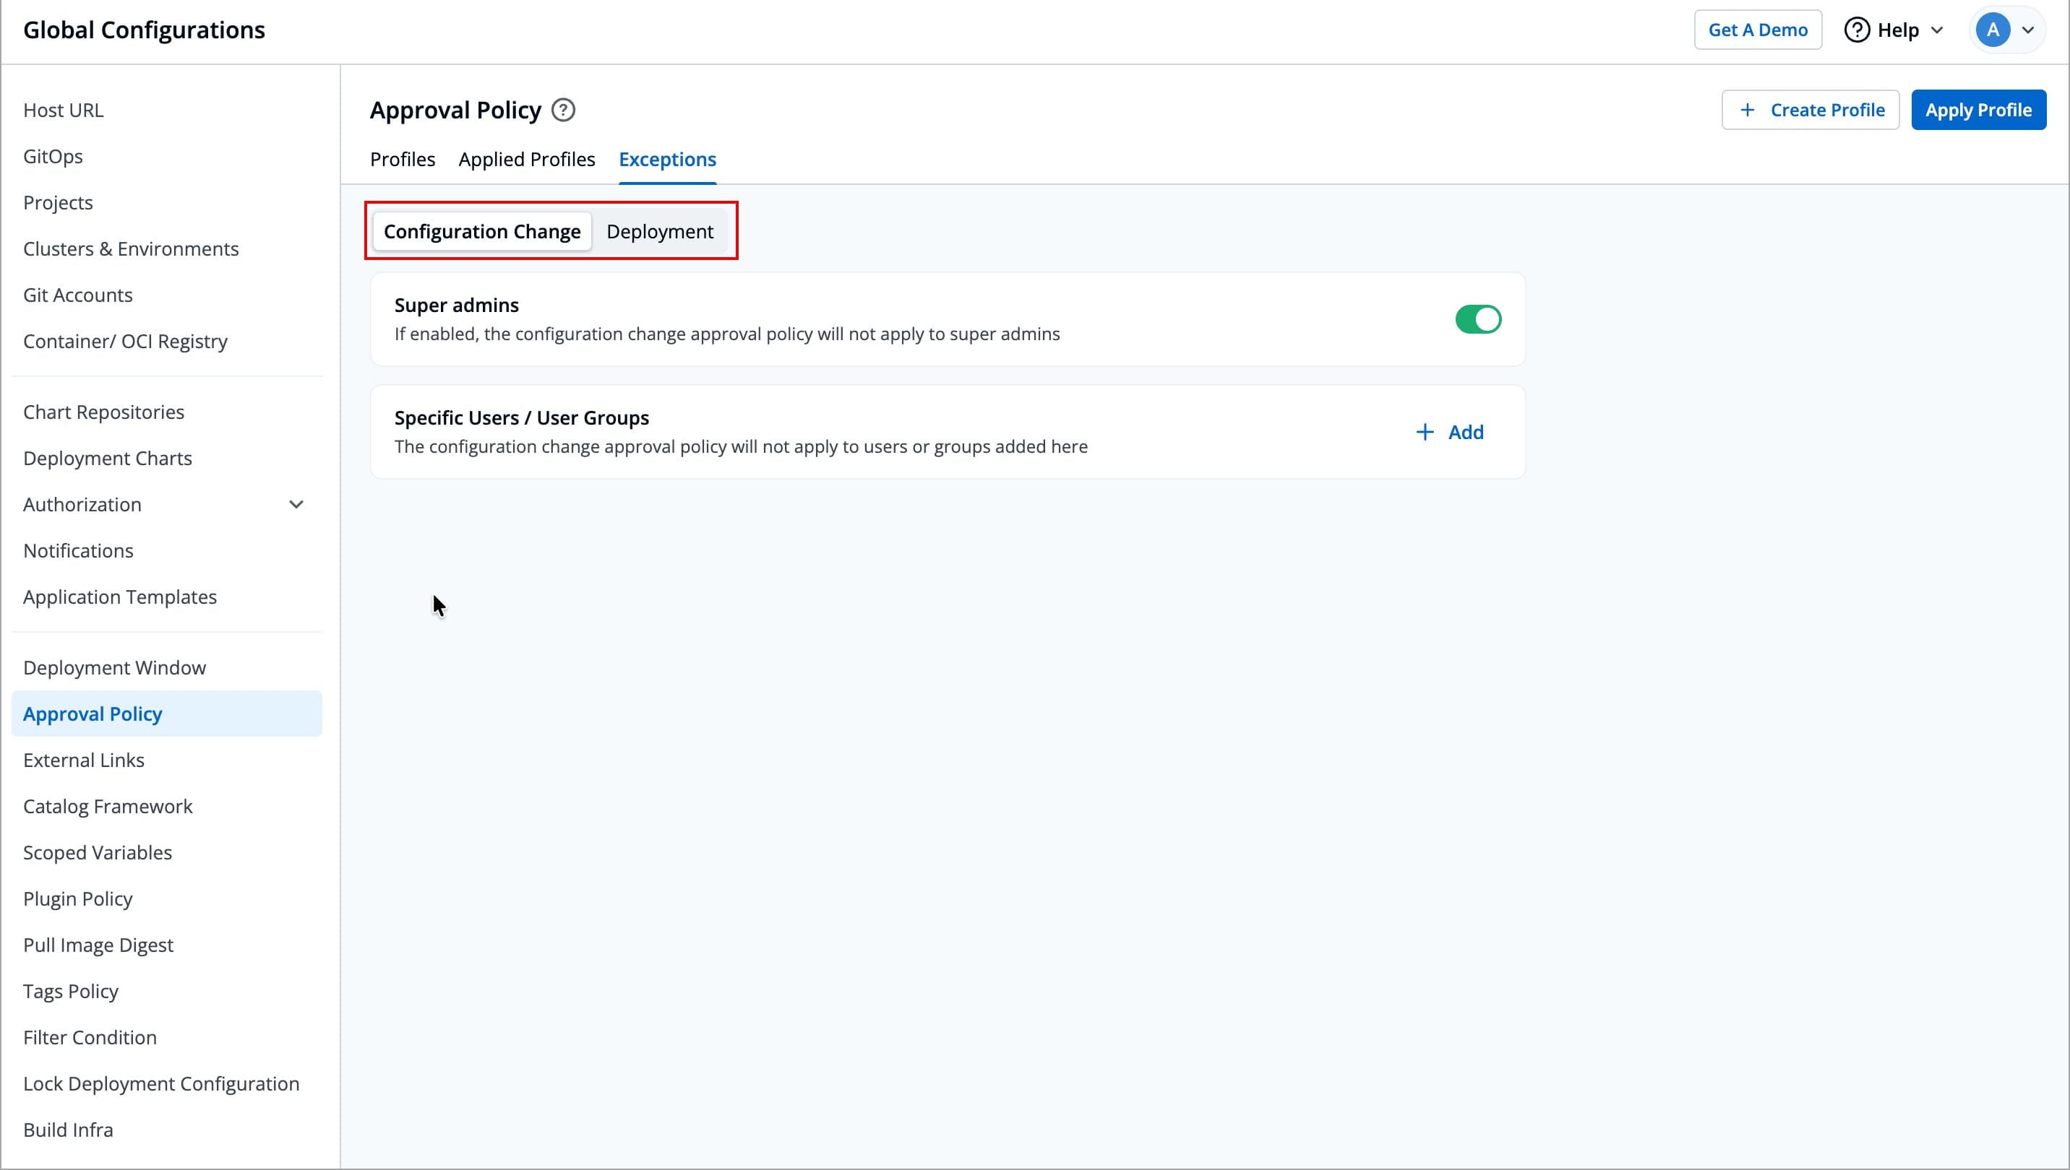Click the Get A Demo button
The image size is (2070, 1170).
(1757, 30)
